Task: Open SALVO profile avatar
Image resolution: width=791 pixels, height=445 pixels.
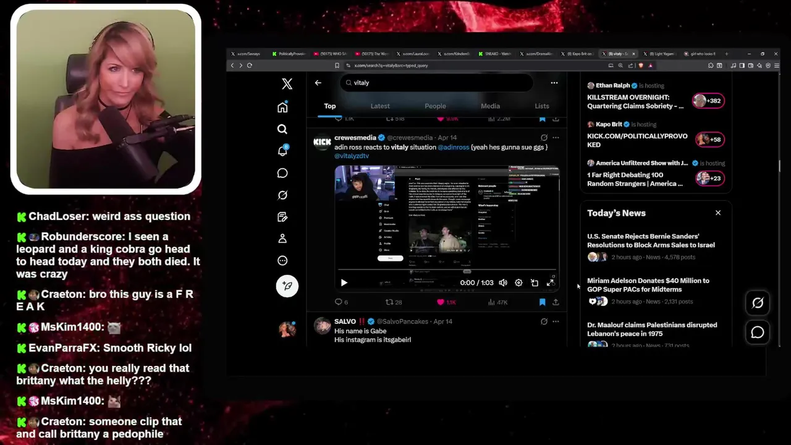Action: tap(322, 326)
